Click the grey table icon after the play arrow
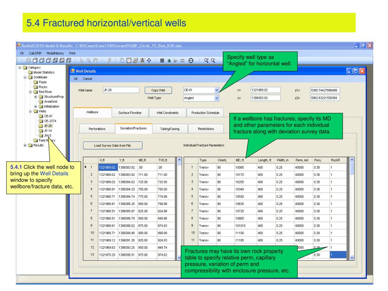This screenshot has width=388, height=291. pos(182,60)
